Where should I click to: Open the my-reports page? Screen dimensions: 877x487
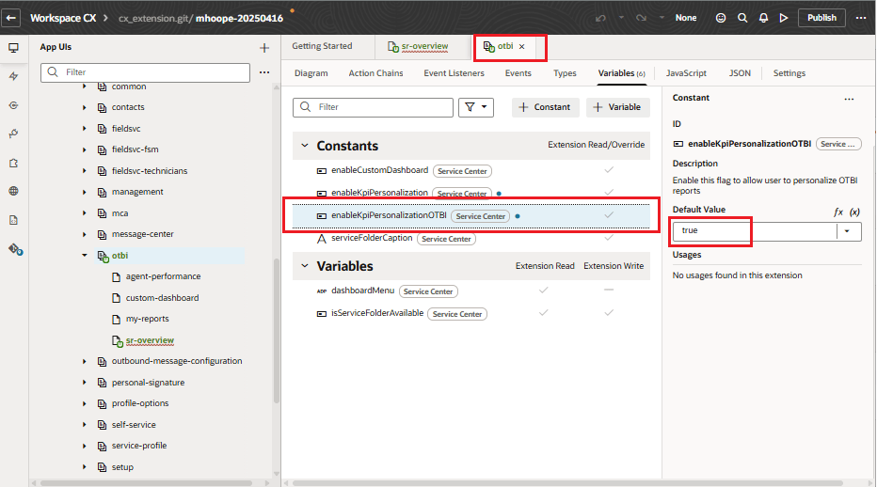pos(147,319)
